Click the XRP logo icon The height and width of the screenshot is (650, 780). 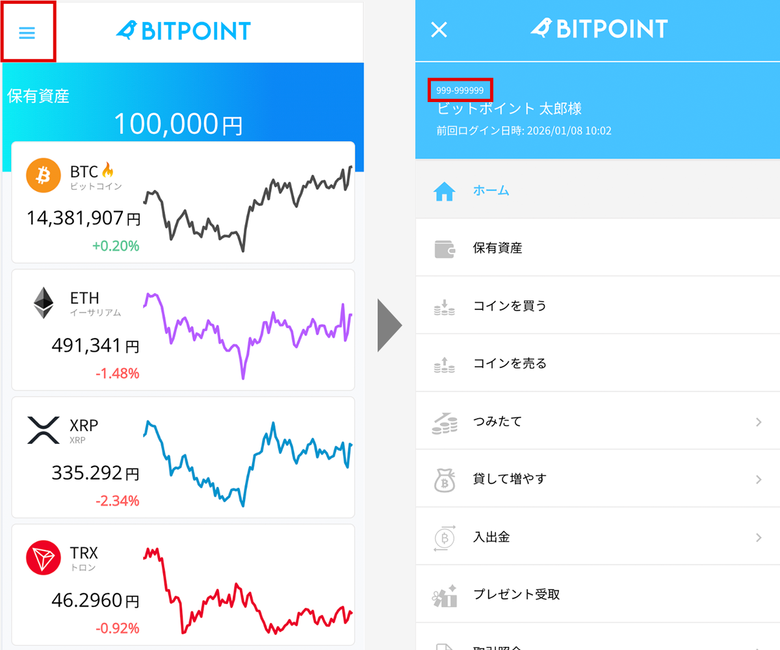[x=43, y=430]
